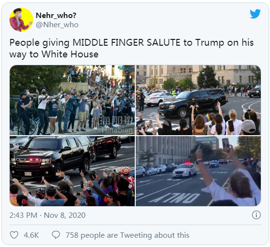Open the tweet info circle icon

[256, 215]
